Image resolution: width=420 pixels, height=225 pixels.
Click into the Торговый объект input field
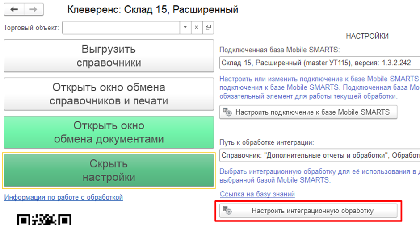(121, 28)
